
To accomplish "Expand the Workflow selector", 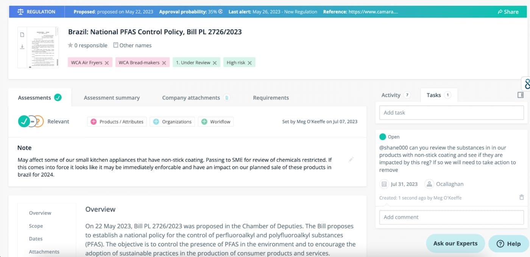I will click(x=204, y=122).
